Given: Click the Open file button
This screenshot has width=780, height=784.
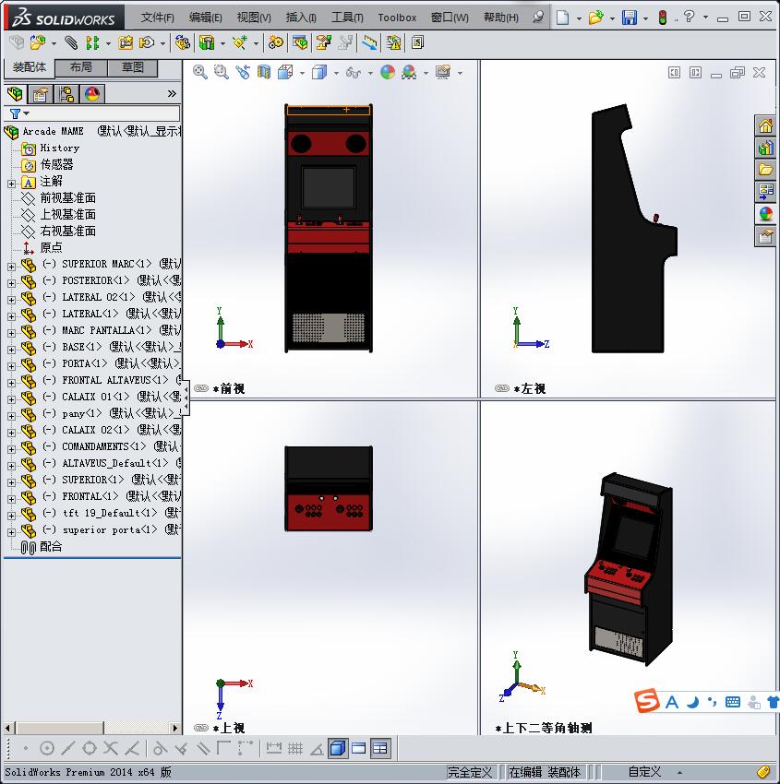Looking at the screenshot, I should (595, 18).
